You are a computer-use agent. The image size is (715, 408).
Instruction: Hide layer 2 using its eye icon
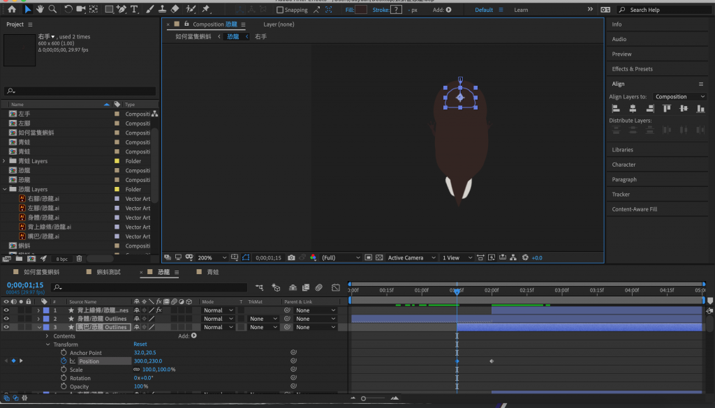coord(6,319)
